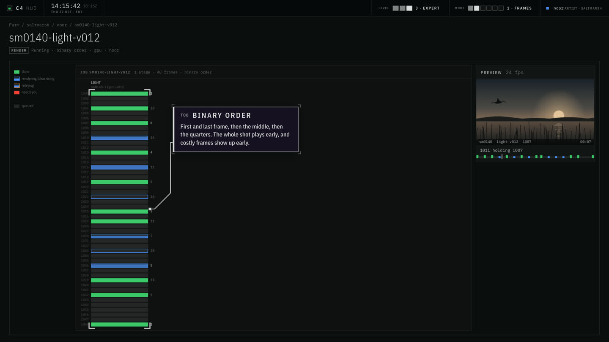Click the green bar of frame 1039
Image resolution: width=609 pixels, height=342 pixels.
tap(120, 280)
